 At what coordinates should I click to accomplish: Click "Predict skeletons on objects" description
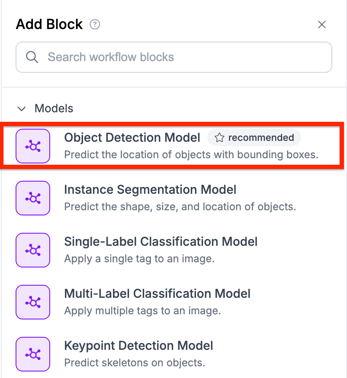(x=134, y=362)
